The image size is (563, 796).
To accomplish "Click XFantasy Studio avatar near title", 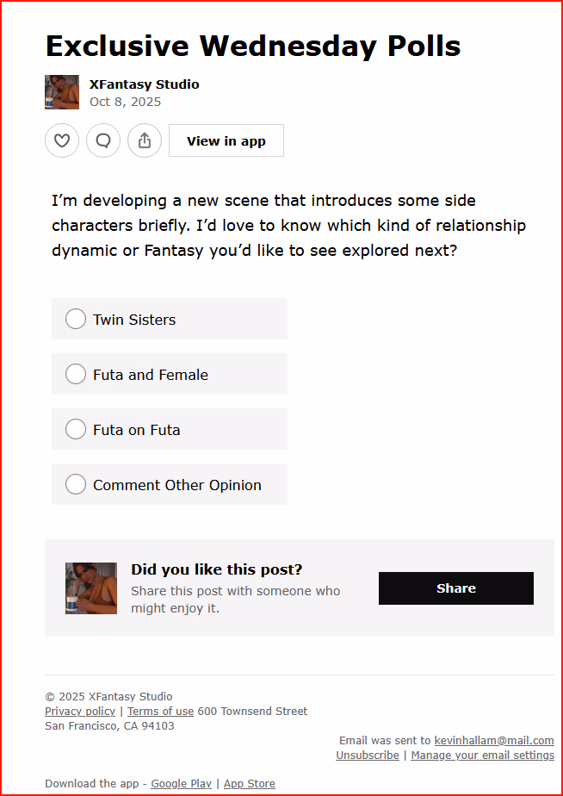I will coord(62,92).
